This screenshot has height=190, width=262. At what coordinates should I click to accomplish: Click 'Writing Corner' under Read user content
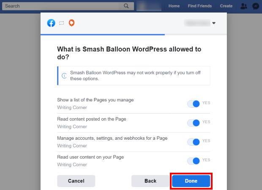(x=72, y=165)
